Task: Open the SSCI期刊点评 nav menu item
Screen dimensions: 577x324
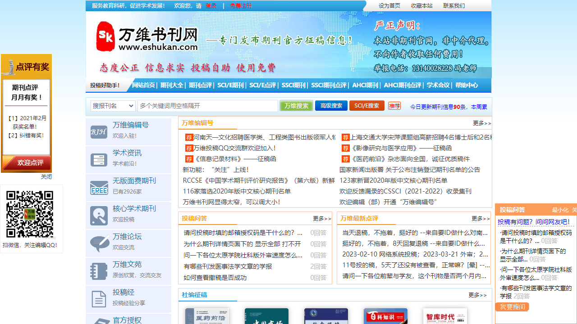Action: (329, 85)
